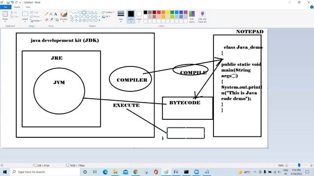
Task: Choose the Line shape
Action: coord(72,13)
